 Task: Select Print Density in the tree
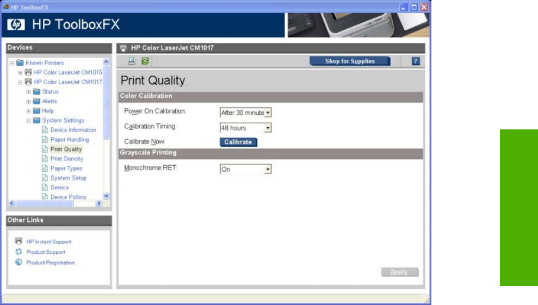click(66, 159)
